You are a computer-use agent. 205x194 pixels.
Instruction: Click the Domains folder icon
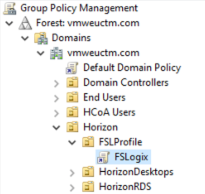[41, 38]
